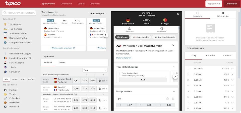
Task: Open Top-Events trophy shortcut icon
Action: tap(5, 24)
